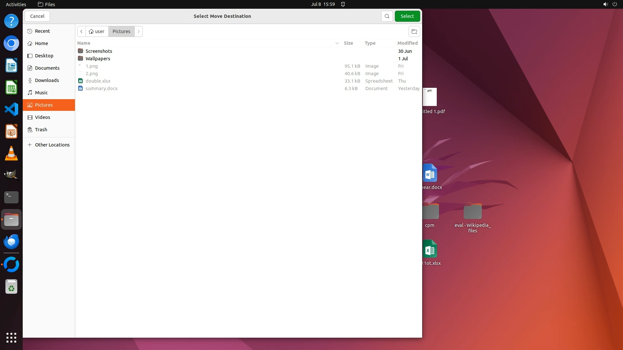623x350 pixels.
Task: Click the path forward chevron button
Action: 139,31
